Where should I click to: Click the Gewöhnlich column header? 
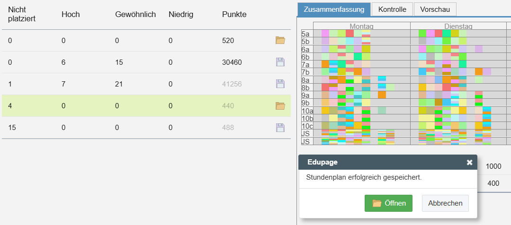point(135,14)
